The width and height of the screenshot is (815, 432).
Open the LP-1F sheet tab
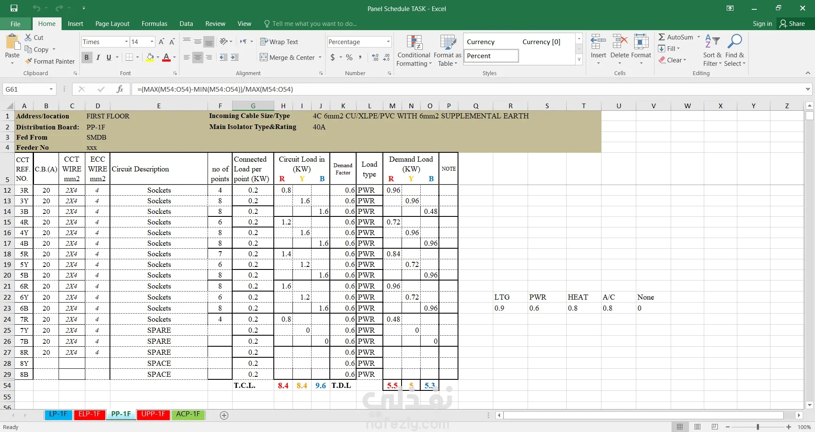click(x=58, y=414)
